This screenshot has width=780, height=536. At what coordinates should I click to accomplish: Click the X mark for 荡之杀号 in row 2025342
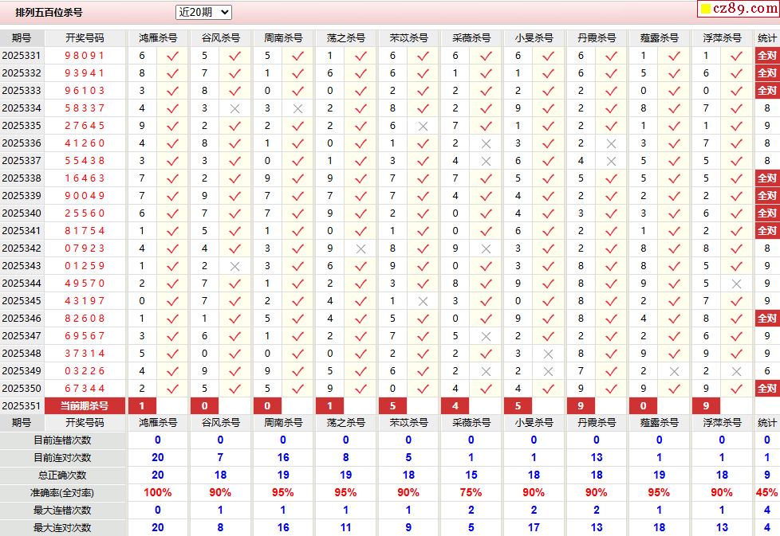[360, 248]
